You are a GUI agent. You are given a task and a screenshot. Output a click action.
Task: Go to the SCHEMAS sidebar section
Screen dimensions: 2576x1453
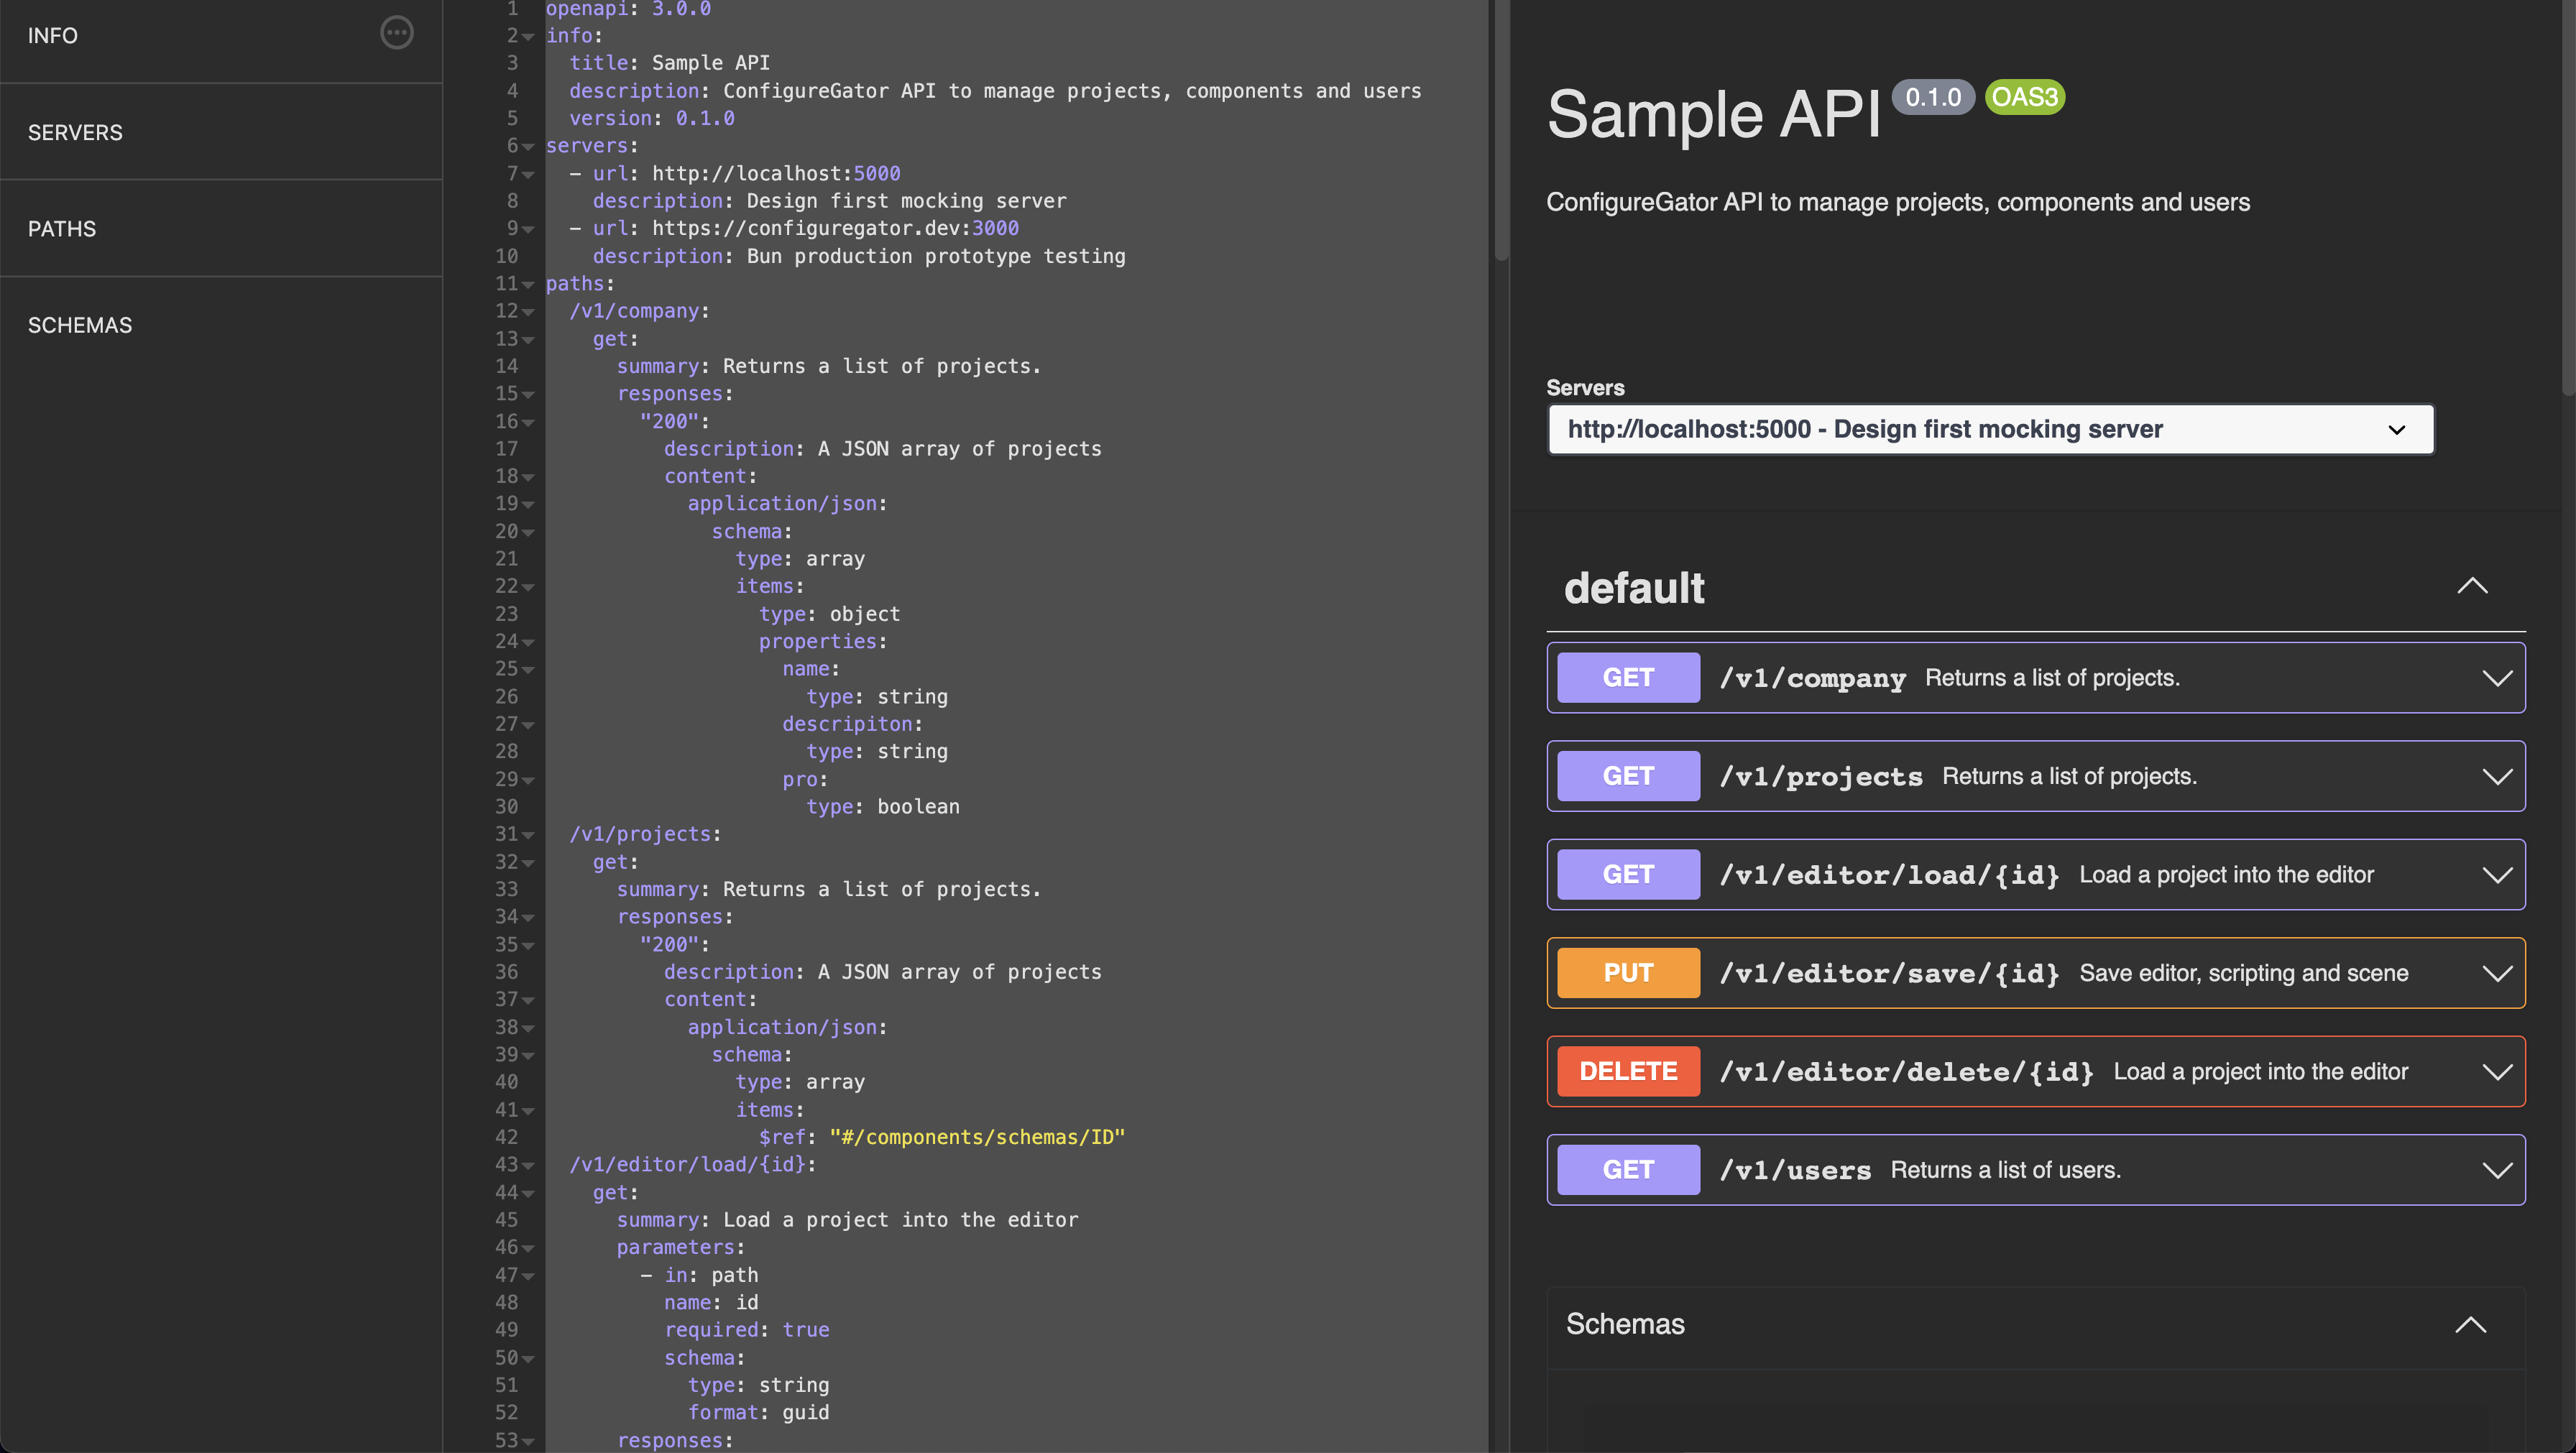point(80,325)
